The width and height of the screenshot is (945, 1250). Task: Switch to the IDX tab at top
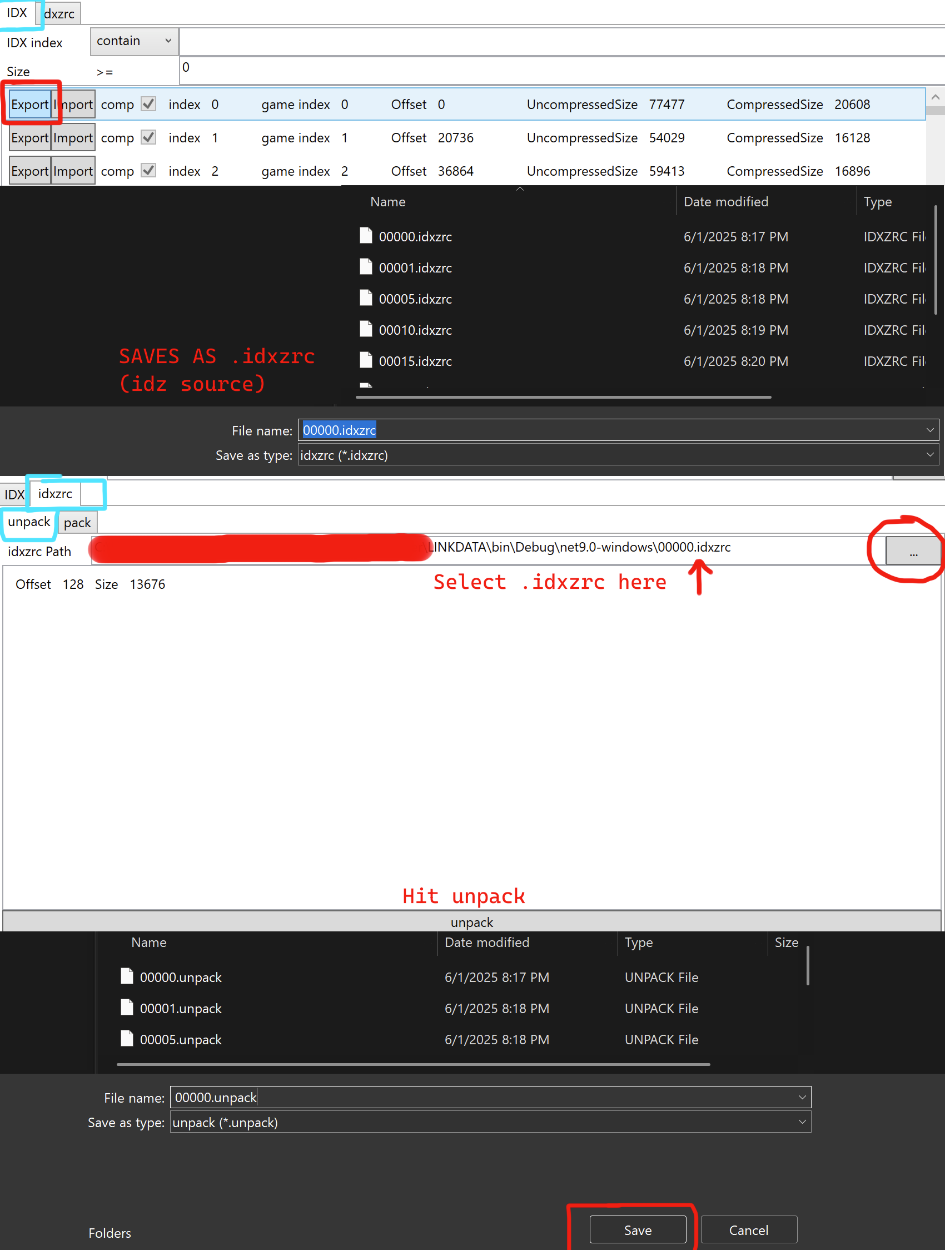tap(17, 12)
